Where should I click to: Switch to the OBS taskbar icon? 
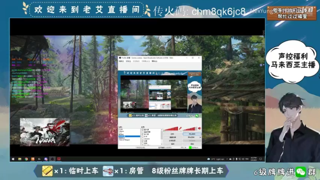(x=52, y=159)
